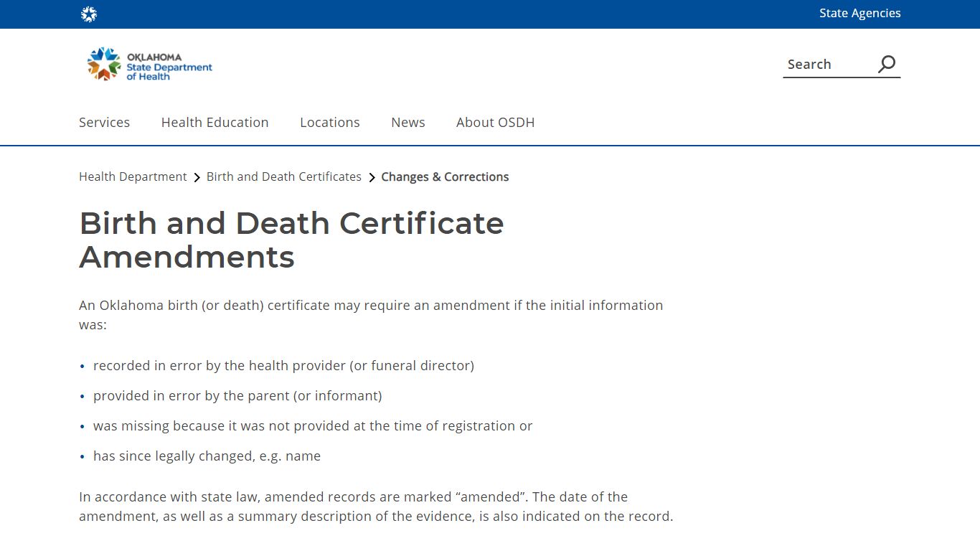This screenshot has width=980, height=551.
Task: Click the Birth and Death Certificate Amendments heading
Action: (291, 240)
